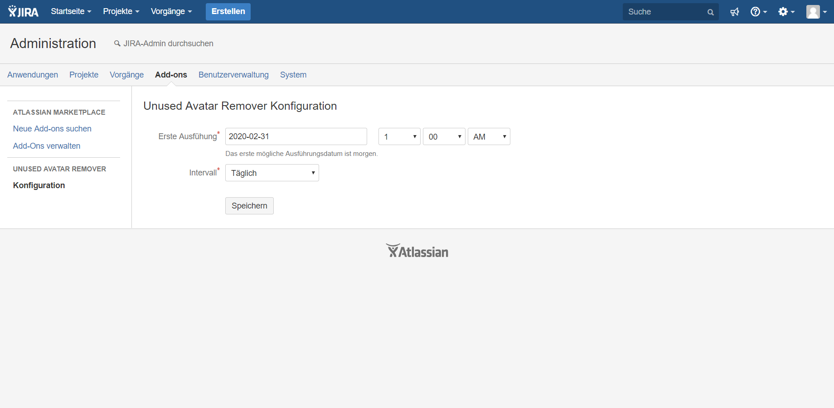Click the magnifier icon beside JIRA-Admin durchsuchen
Viewport: 834px width, 408px height.
click(117, 44)
